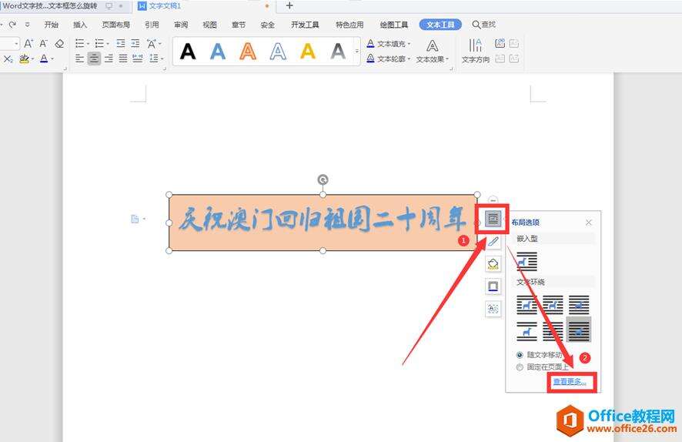Switch to the 审阅 tab

point(181,25)
